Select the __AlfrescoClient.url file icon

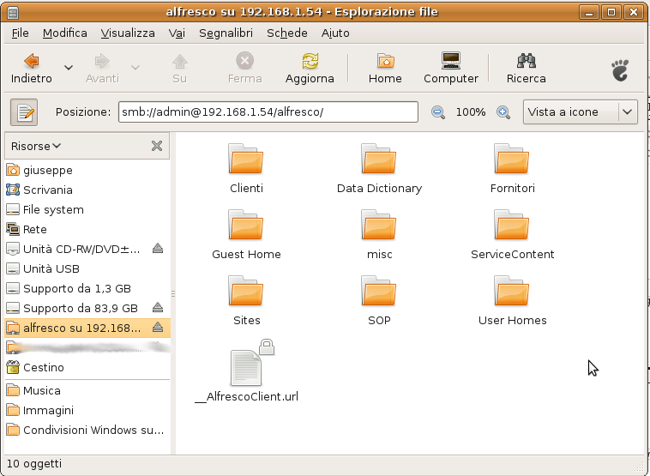coord(246,367)
